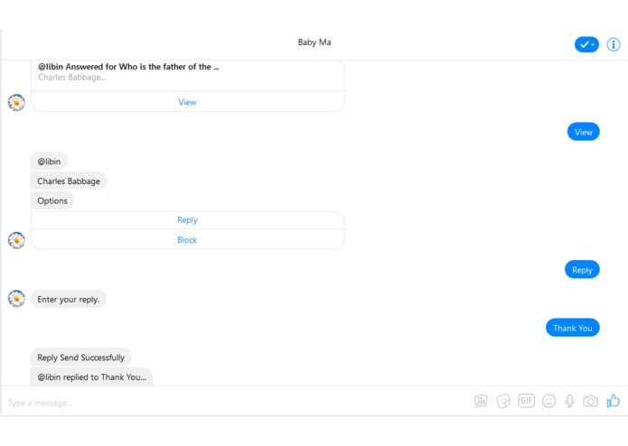Click the Reply option button
The image size is (628, 446).
pos(187,220)
